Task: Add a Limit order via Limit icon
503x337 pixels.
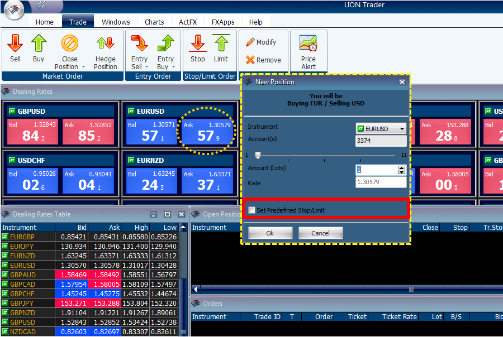Action: point(221,44)
